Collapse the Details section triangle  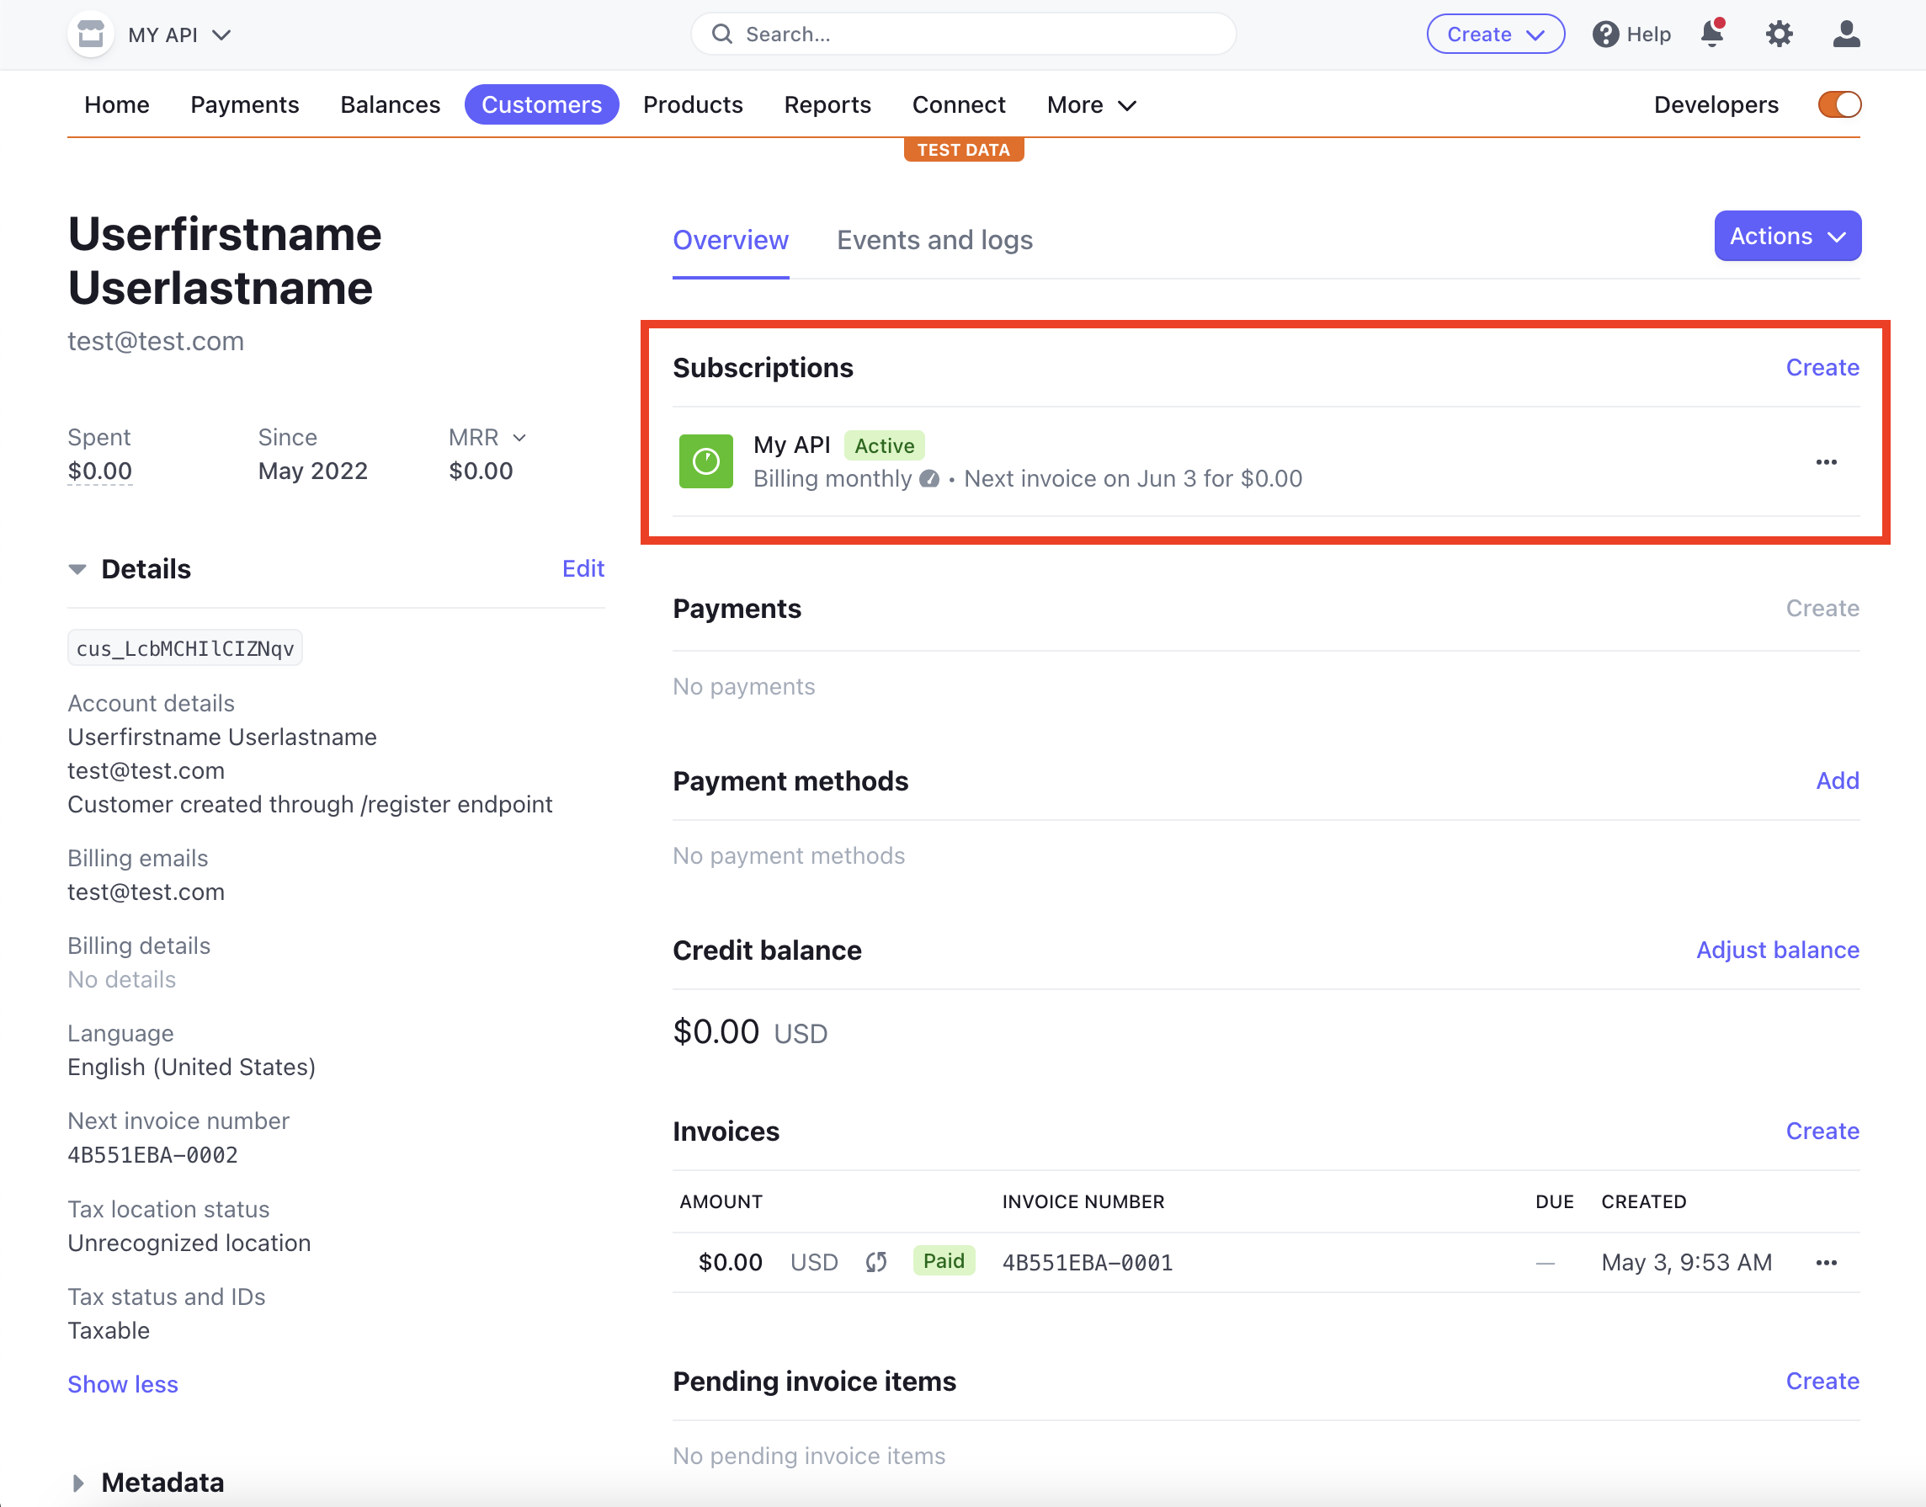[x=77, y=569]
